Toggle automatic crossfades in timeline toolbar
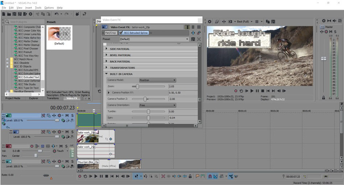The width and height of the screenshot is (344, 185). click(x=215, y=176)
